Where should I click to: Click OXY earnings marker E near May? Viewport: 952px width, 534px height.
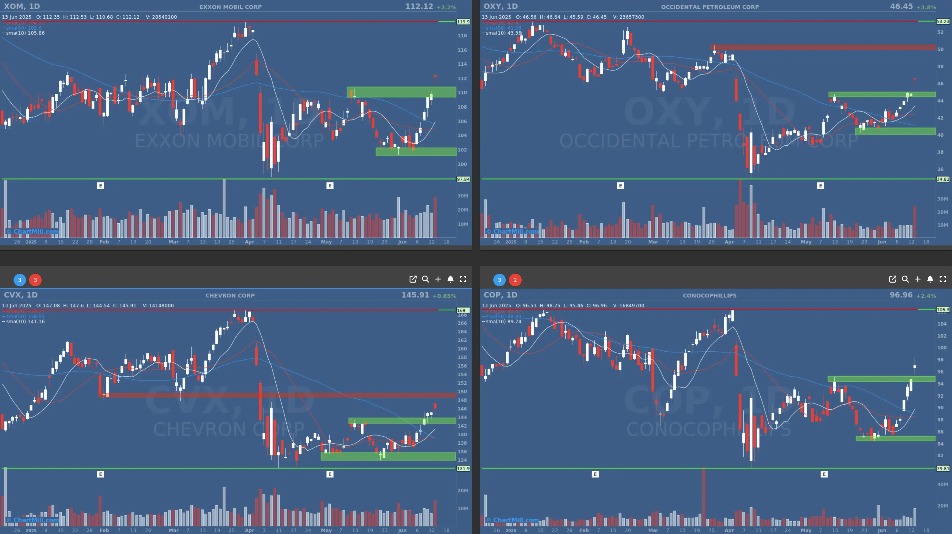[x=820, y=186]
